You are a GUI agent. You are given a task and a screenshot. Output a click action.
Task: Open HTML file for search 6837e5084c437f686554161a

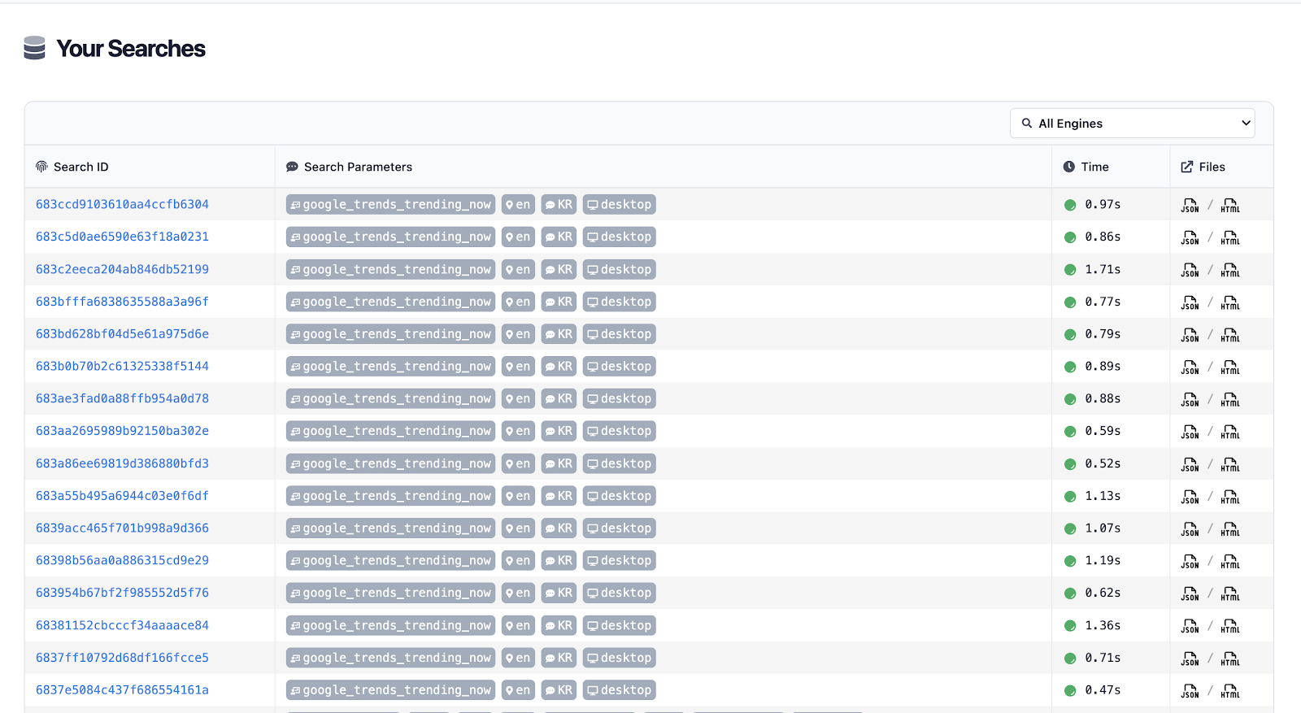[x=1230, y=691]
